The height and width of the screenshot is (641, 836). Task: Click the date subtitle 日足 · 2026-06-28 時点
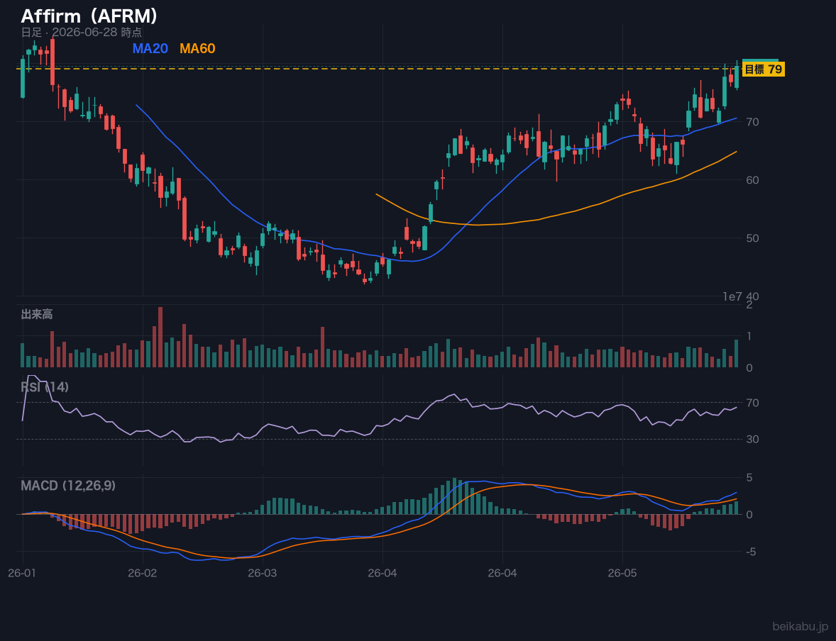(82, 32)
